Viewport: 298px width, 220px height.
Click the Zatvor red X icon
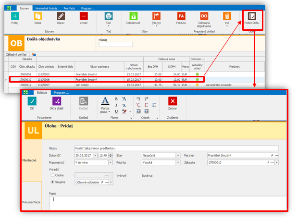(x=173, y=101)
